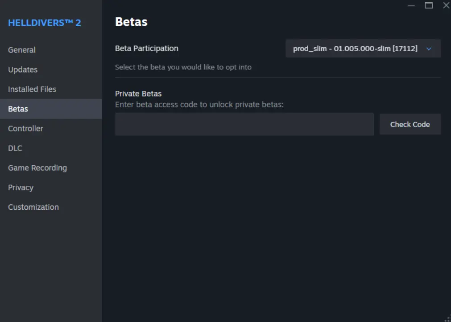
Task: Maximize the properties window
Action: 428,5
